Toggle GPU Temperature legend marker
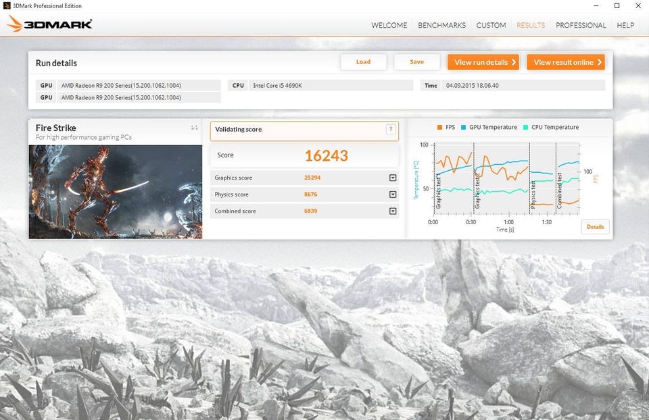The width and height of the screenshot is (649, 420). click(x=464, y=128)
